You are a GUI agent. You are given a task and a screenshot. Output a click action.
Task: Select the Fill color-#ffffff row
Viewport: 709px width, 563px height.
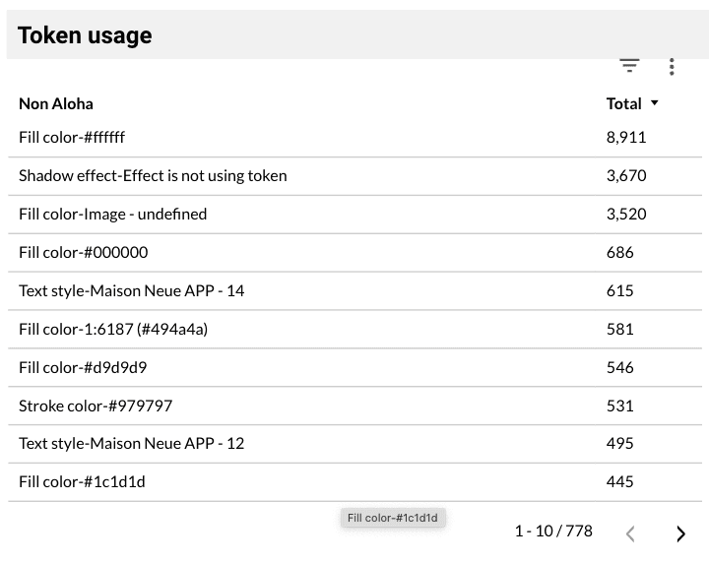72,137
